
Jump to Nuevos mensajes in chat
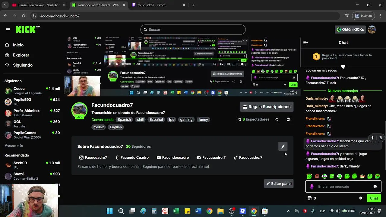coord(343,91)
